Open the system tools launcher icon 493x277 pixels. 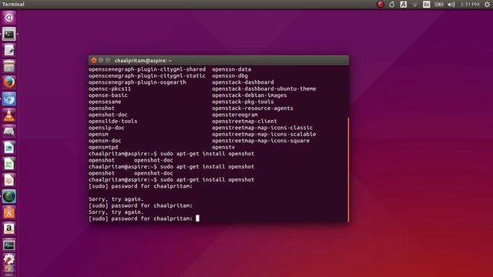click(x=8, y=259)
